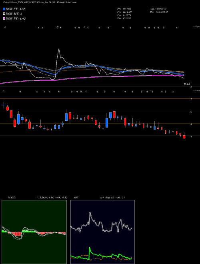Select the 'DOW MT: 5' legend label

point(14,14)
